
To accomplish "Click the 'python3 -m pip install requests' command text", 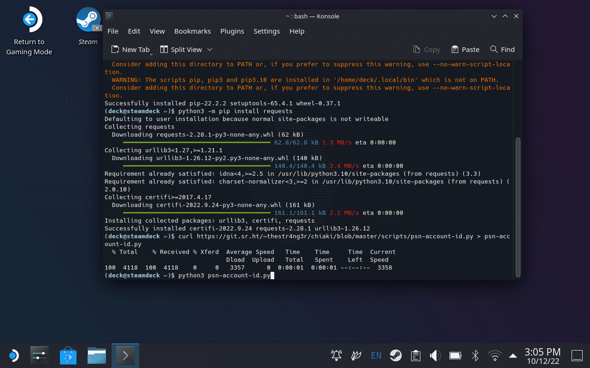I will (x=235, y=111).
